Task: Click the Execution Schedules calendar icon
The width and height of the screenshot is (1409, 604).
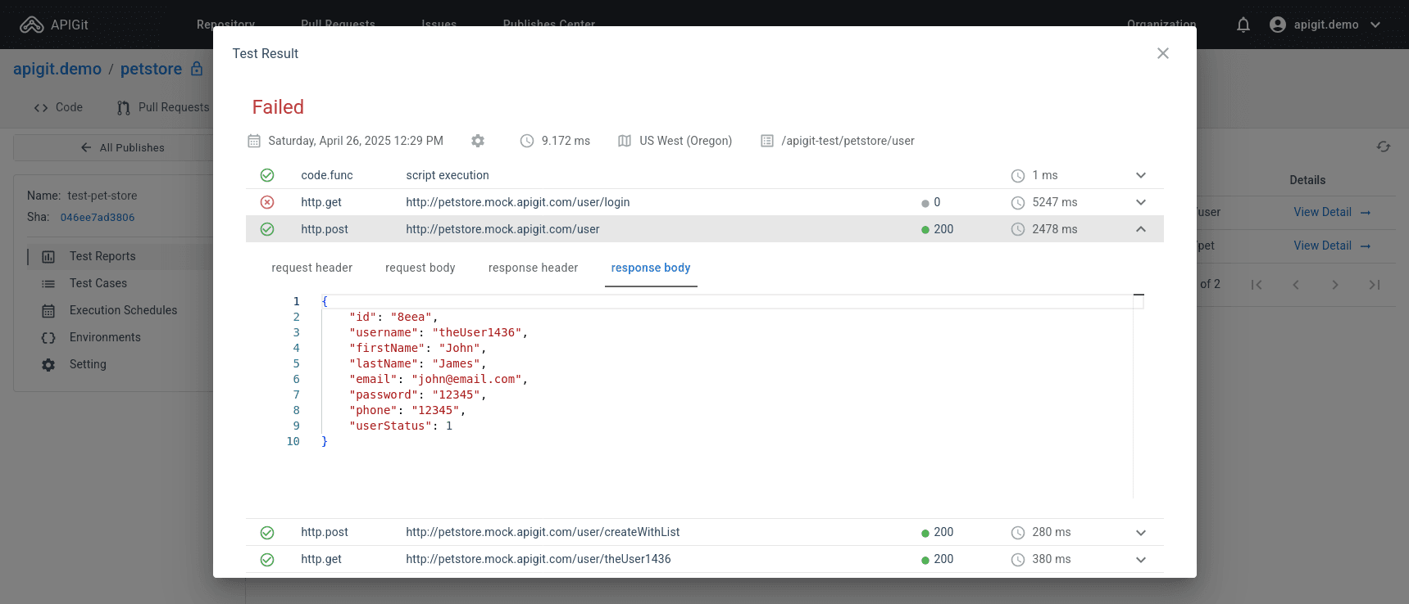Action: click(x=48, y=311)
